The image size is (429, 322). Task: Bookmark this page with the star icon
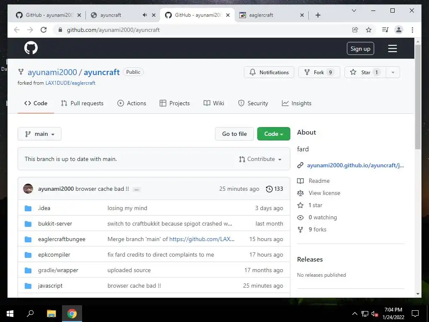[x=369, y=30]
